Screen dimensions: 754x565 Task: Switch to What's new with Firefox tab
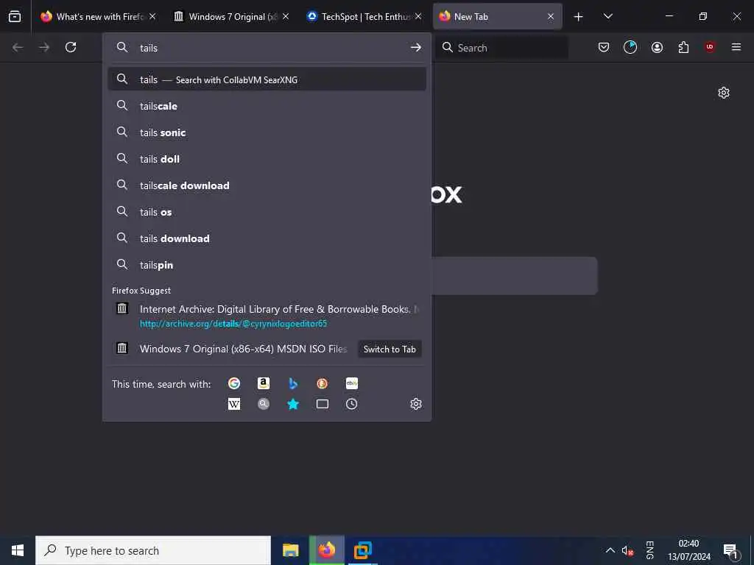click(x=99, y=16)
